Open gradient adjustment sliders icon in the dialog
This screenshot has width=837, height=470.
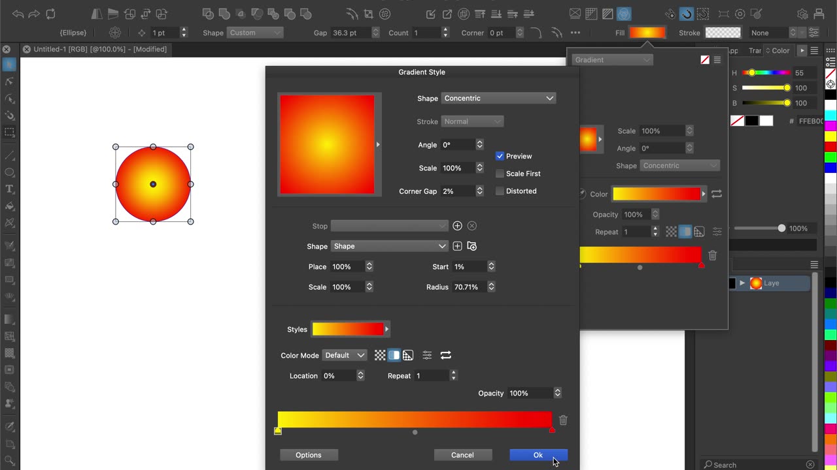(427, 355)
